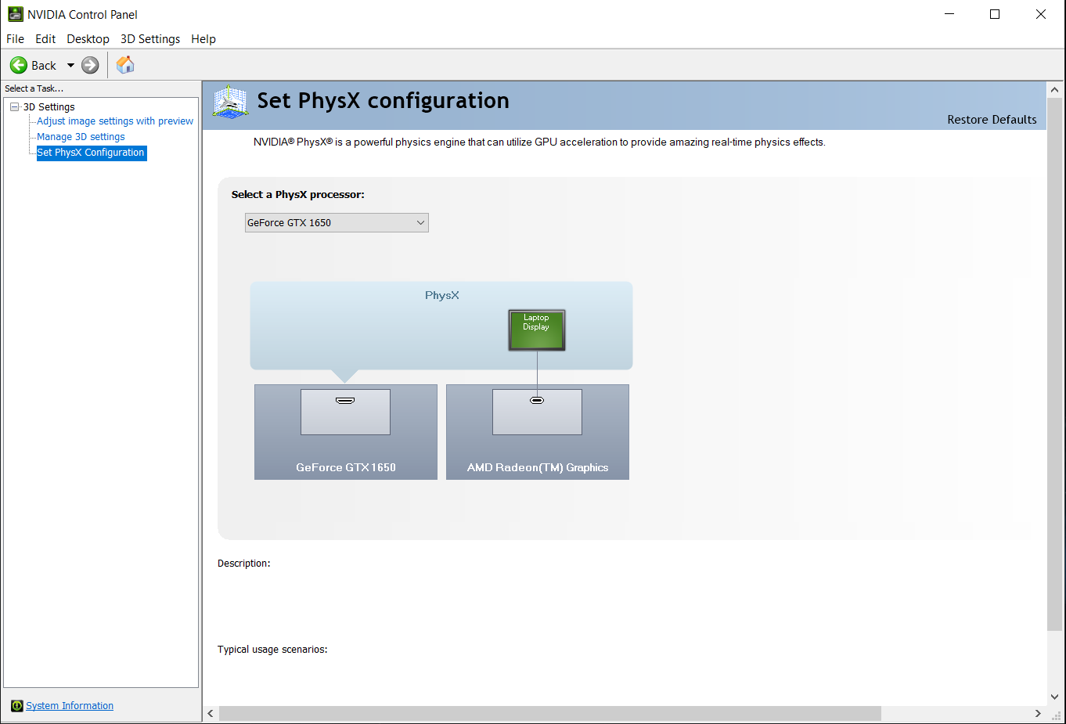The height and width of the screenshot is (724, 1066).
Task: Open the Back history dropdown arrow
Action: coord(70,65)
